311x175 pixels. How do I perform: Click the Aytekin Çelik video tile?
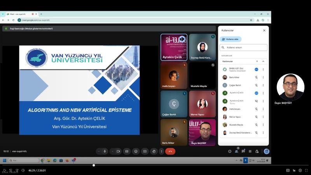[x=174, y=47]
